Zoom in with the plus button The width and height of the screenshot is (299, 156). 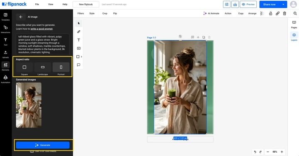282,152
